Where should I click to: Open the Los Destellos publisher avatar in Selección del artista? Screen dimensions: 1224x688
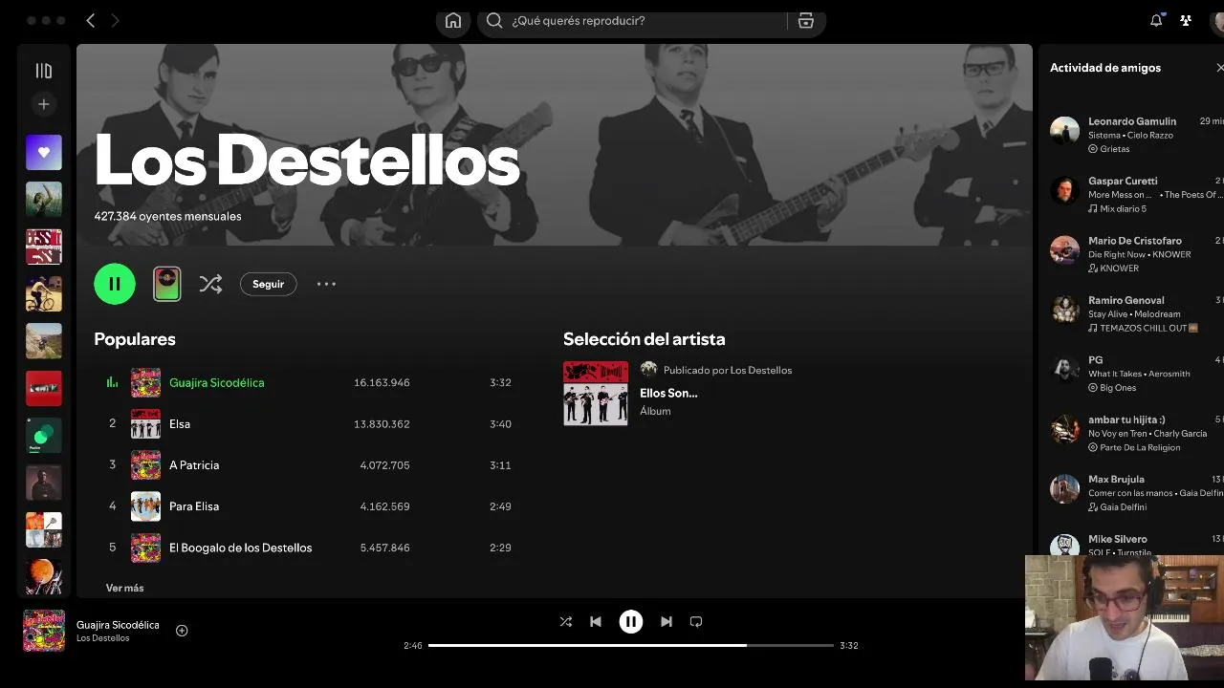point(648,369)
